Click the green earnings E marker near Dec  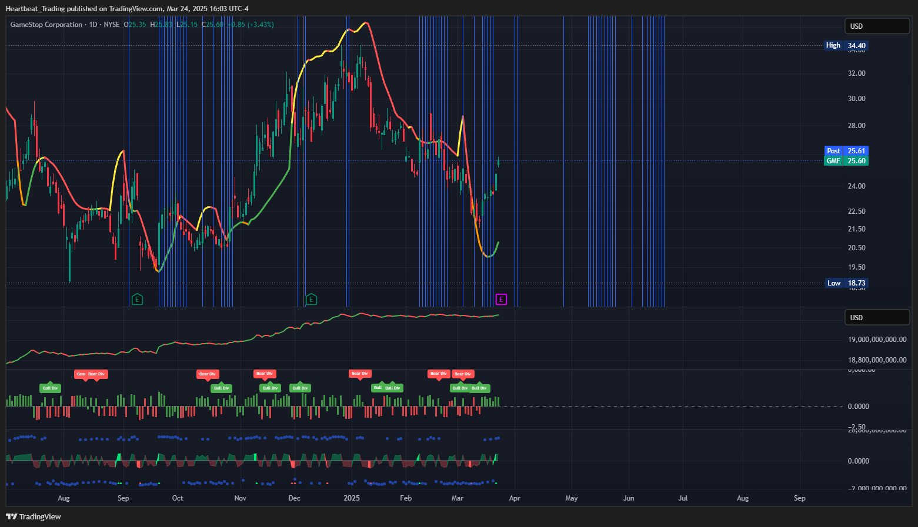pos(311,300)
